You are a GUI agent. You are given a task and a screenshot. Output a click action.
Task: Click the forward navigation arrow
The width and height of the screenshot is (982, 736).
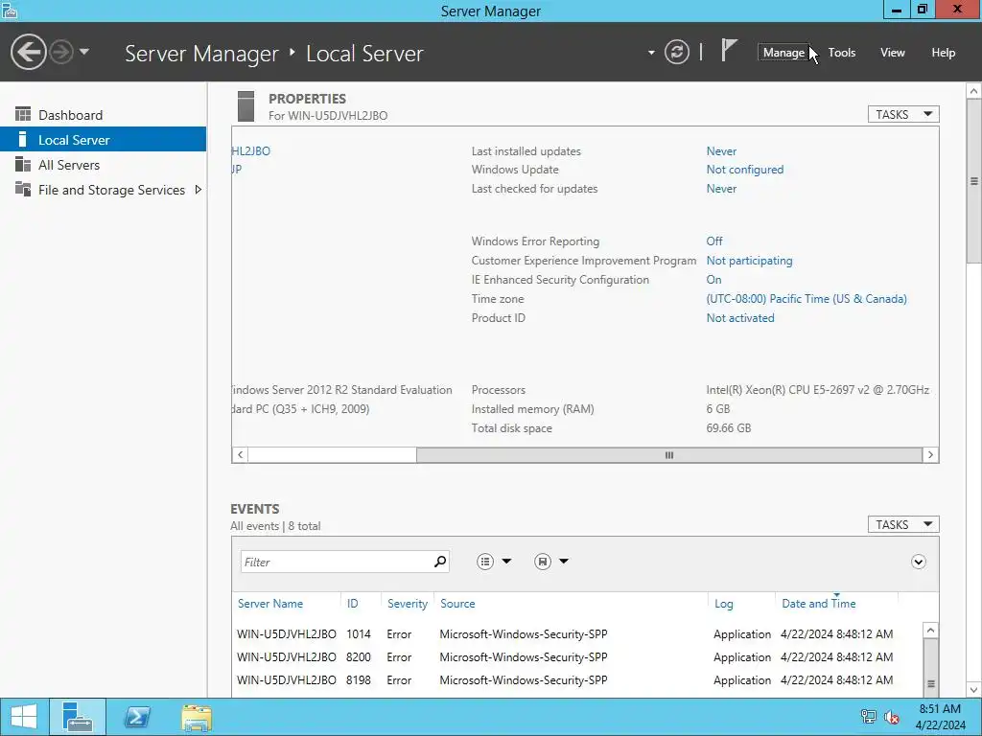pyautogui.click(x=61, y=52)
